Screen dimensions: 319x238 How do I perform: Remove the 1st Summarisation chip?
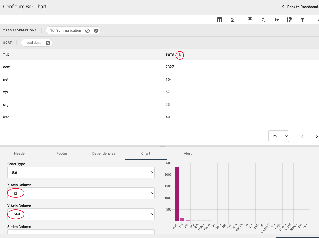[96, 31]
